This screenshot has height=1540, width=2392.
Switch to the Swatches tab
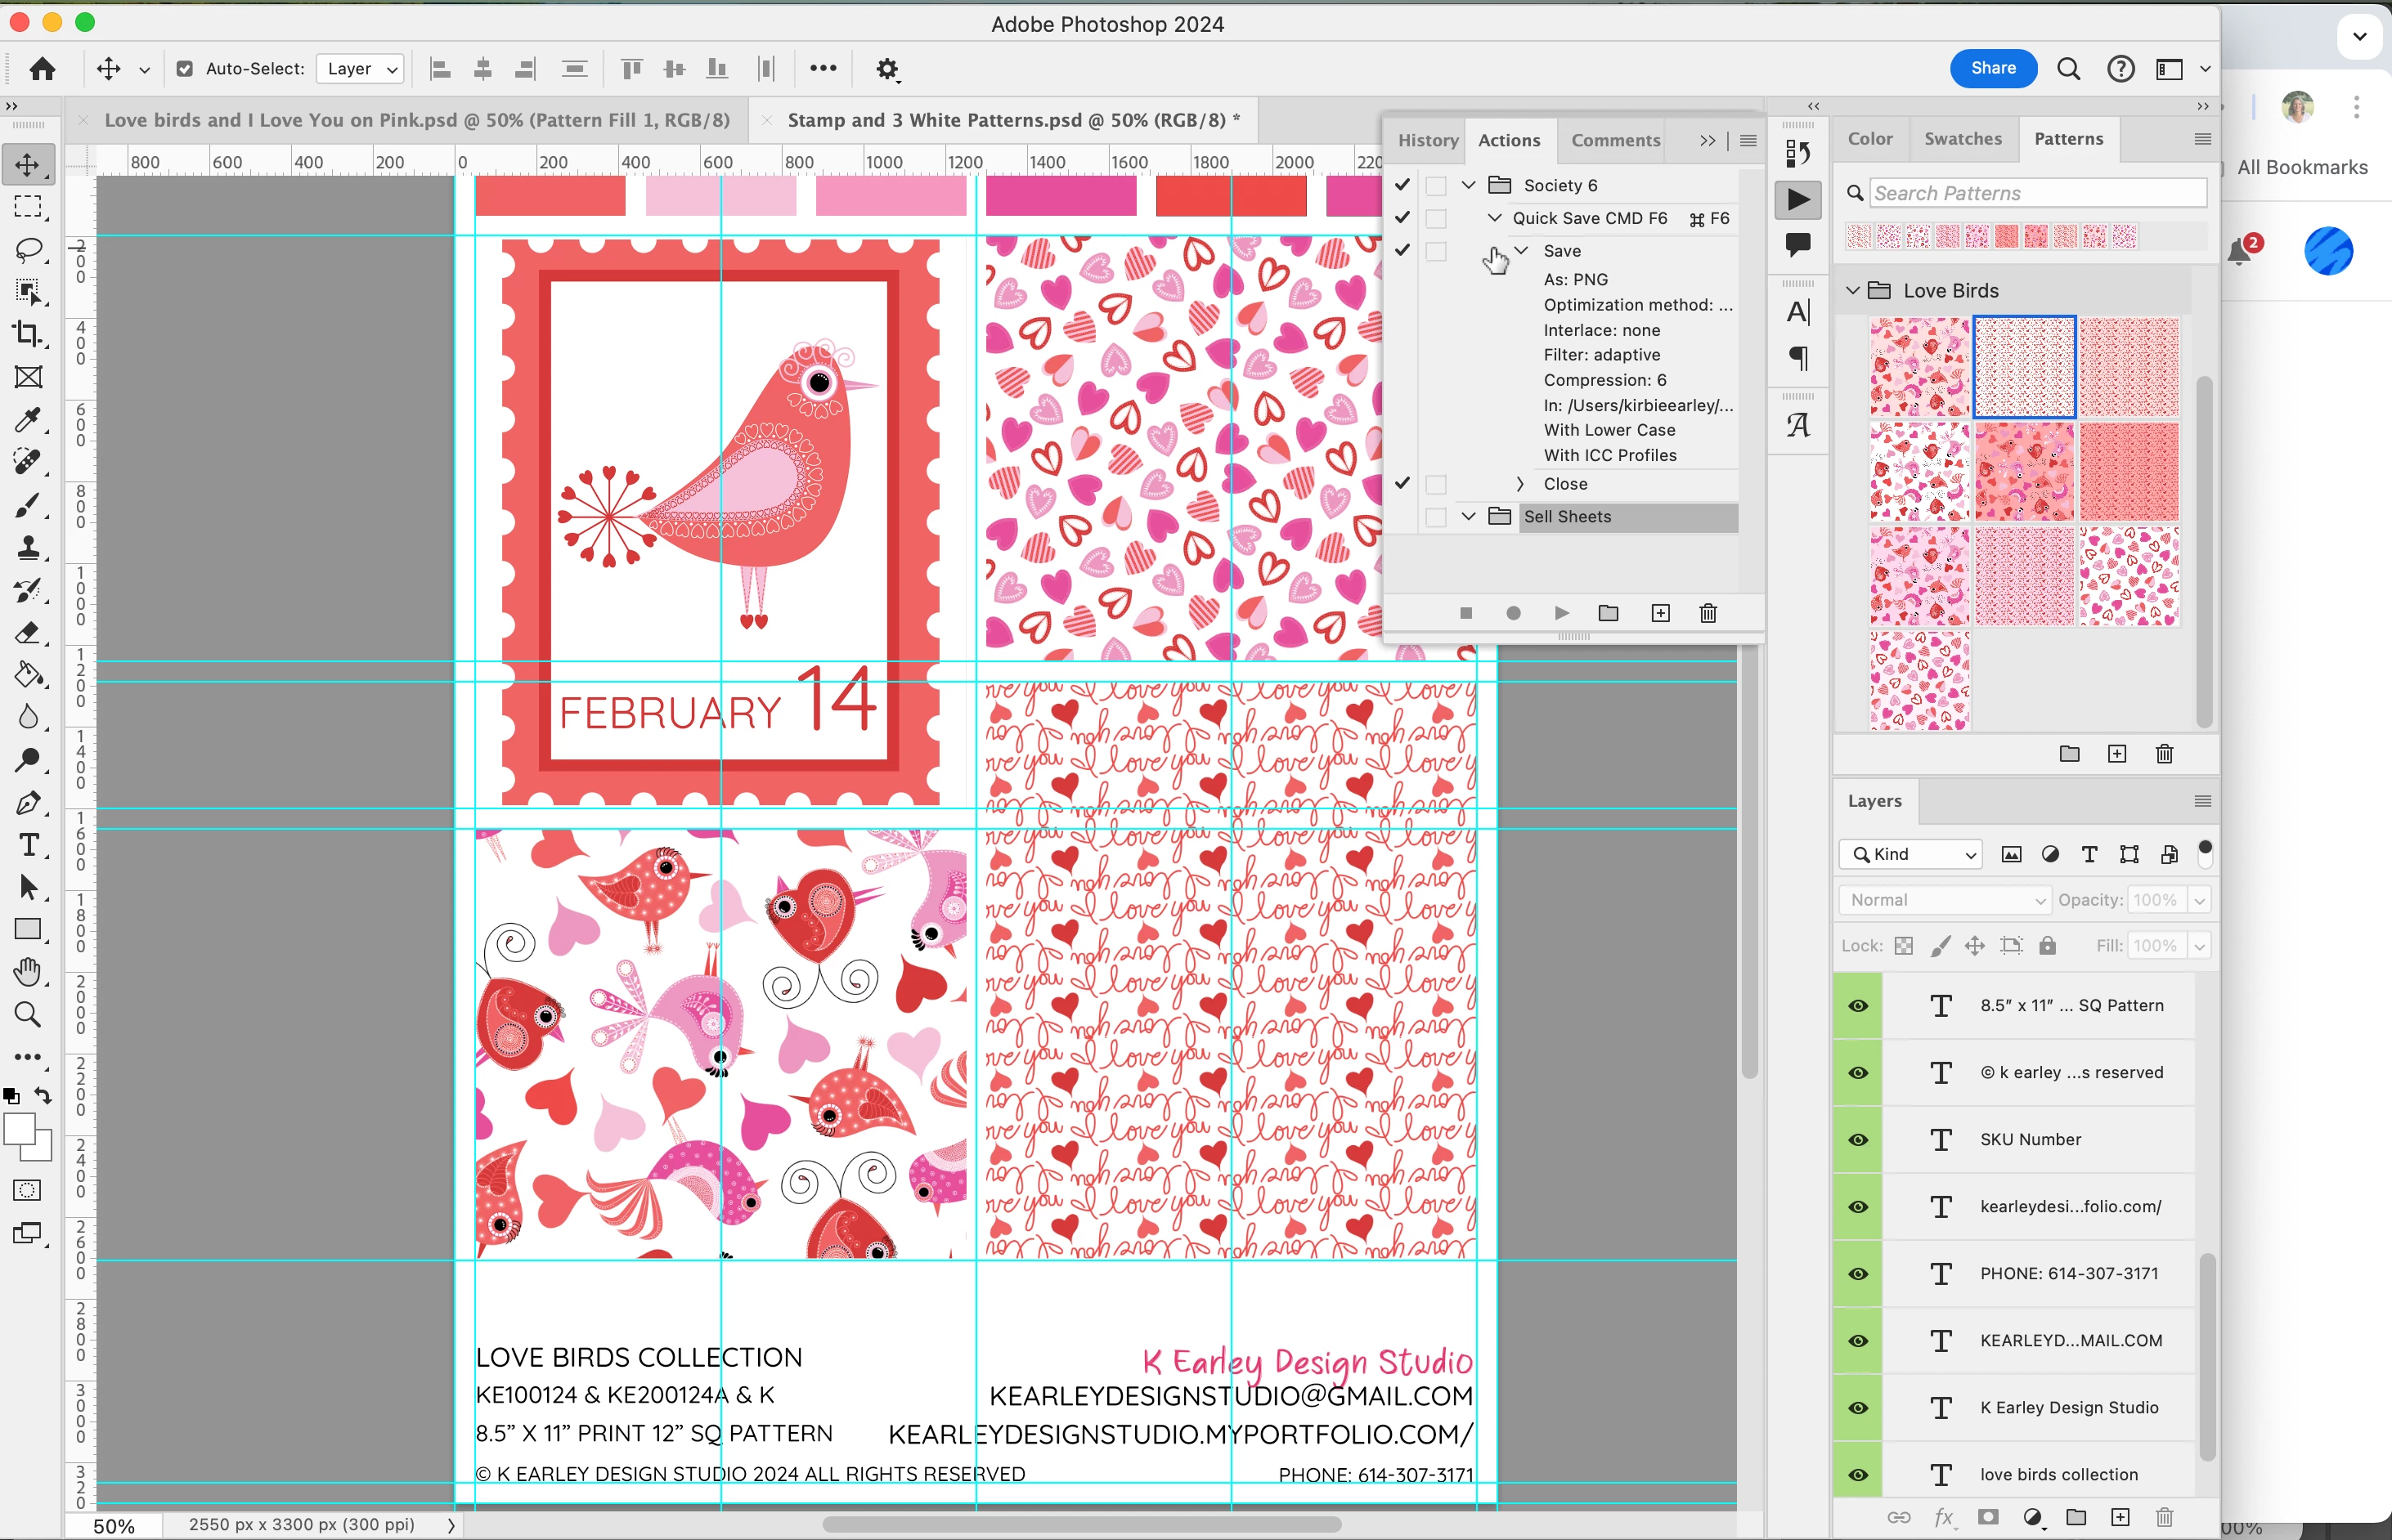(1962, 139)
